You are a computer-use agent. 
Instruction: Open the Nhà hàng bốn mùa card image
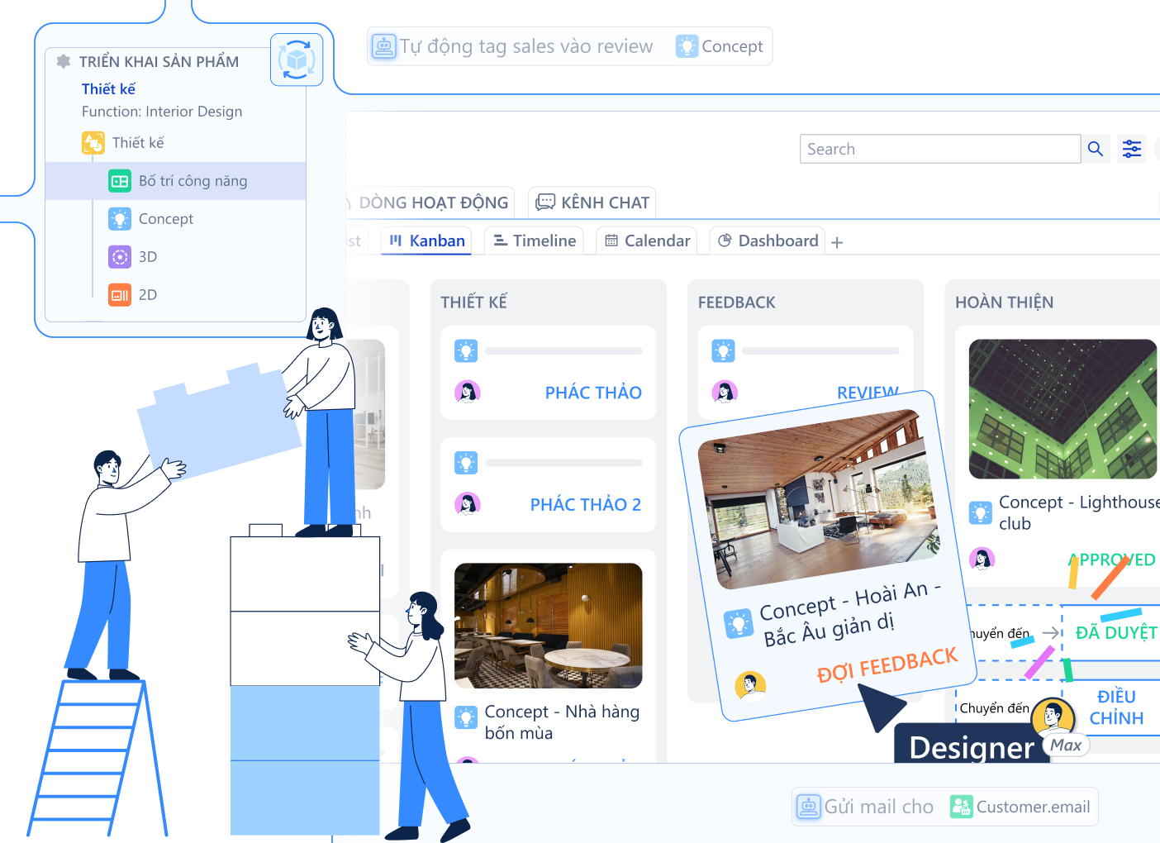click(548, 626)
